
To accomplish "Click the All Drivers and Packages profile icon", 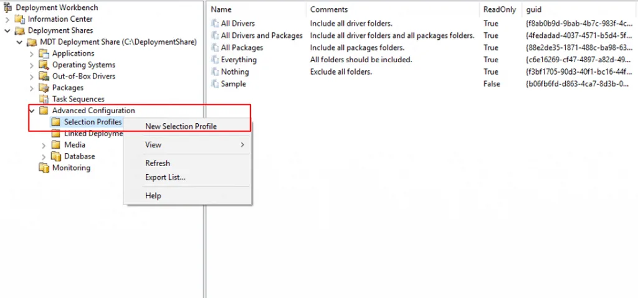I will click(214, 36).
